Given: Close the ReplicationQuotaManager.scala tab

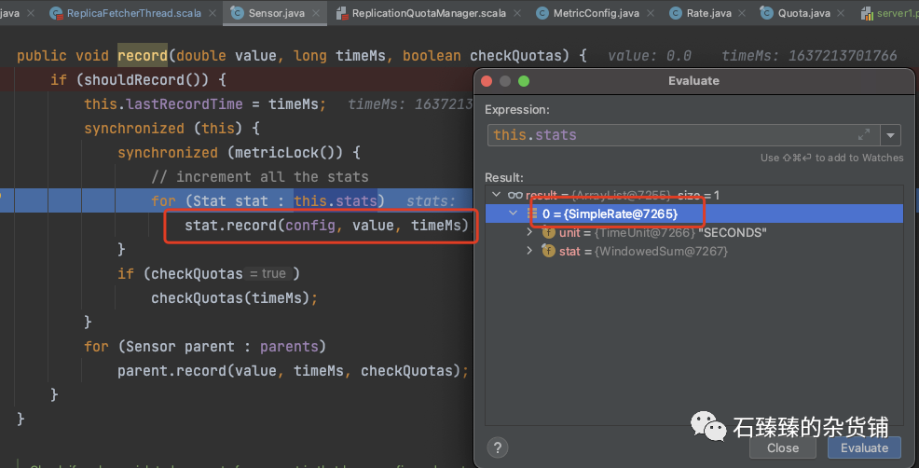Looking at the screenshot, I should coord(517,13).
